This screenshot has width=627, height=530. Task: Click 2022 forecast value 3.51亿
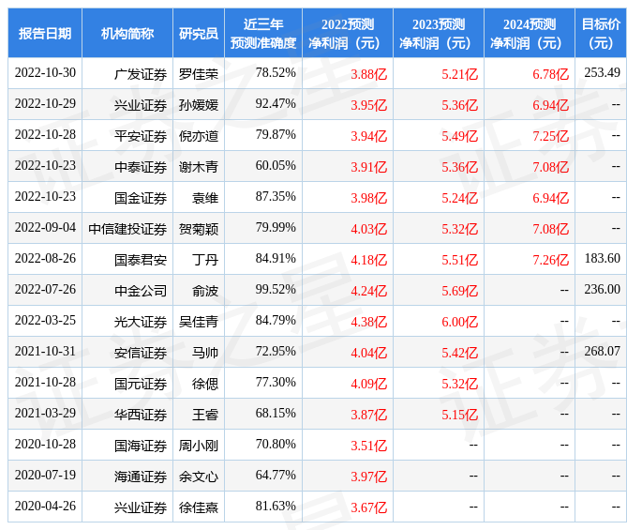tap(368, 446)
